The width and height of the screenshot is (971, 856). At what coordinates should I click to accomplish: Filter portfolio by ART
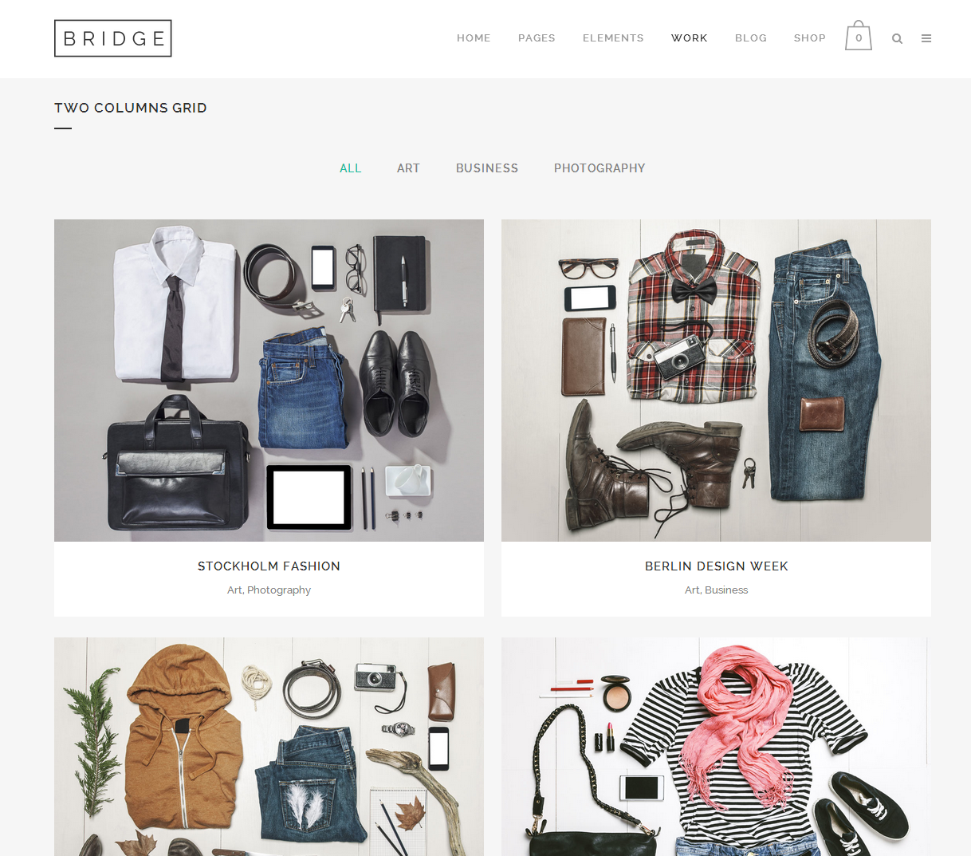[408, 168]
